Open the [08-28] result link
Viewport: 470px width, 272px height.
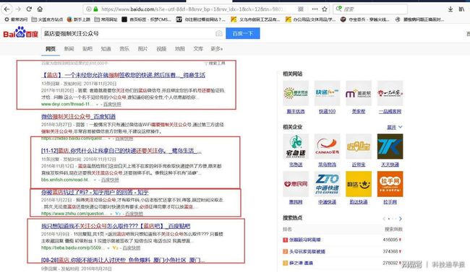pos(123,260)
